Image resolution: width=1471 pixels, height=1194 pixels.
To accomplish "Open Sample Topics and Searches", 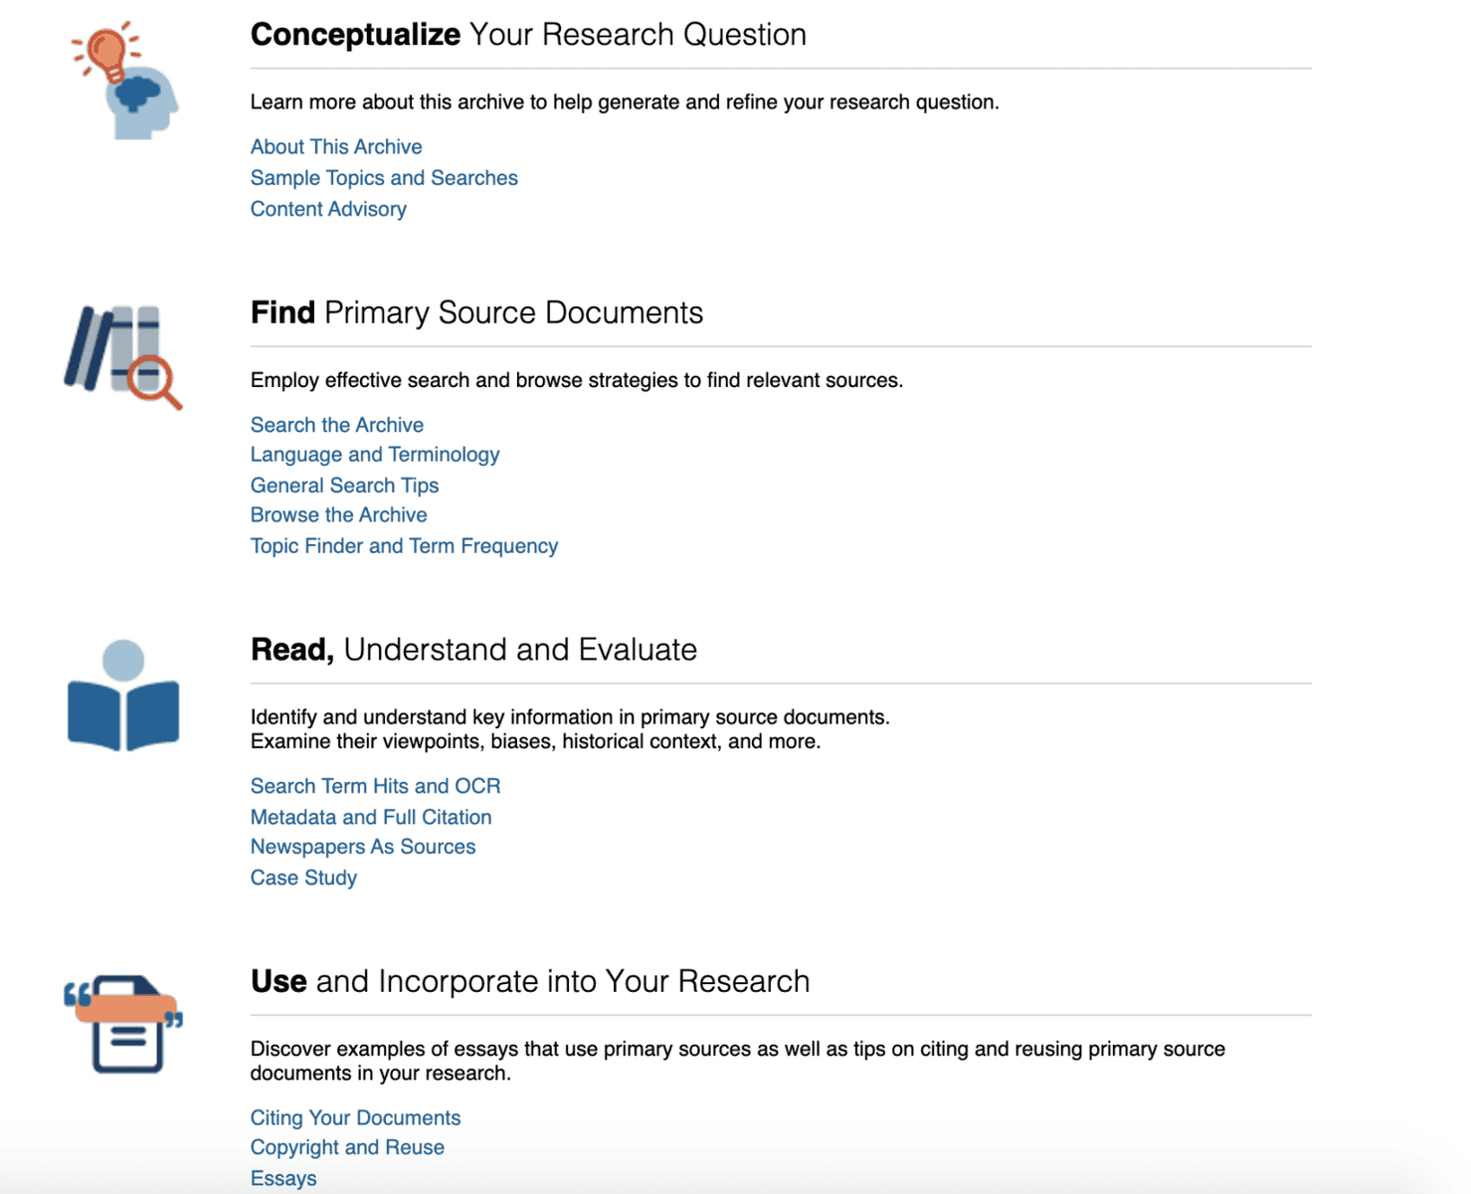I will pyautogui.click(x=384, y=178).
